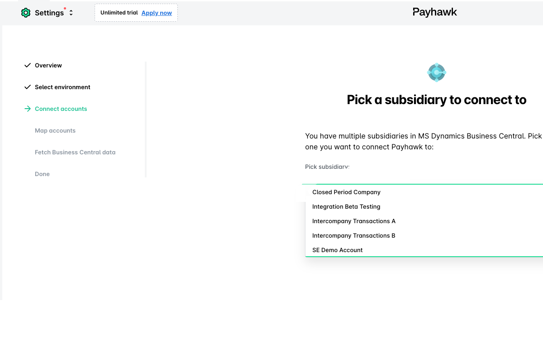Viewport: 543px width, 344px height.
Task: Click the green arrow beside Connect accounts
Action: [x=28, y=109]
